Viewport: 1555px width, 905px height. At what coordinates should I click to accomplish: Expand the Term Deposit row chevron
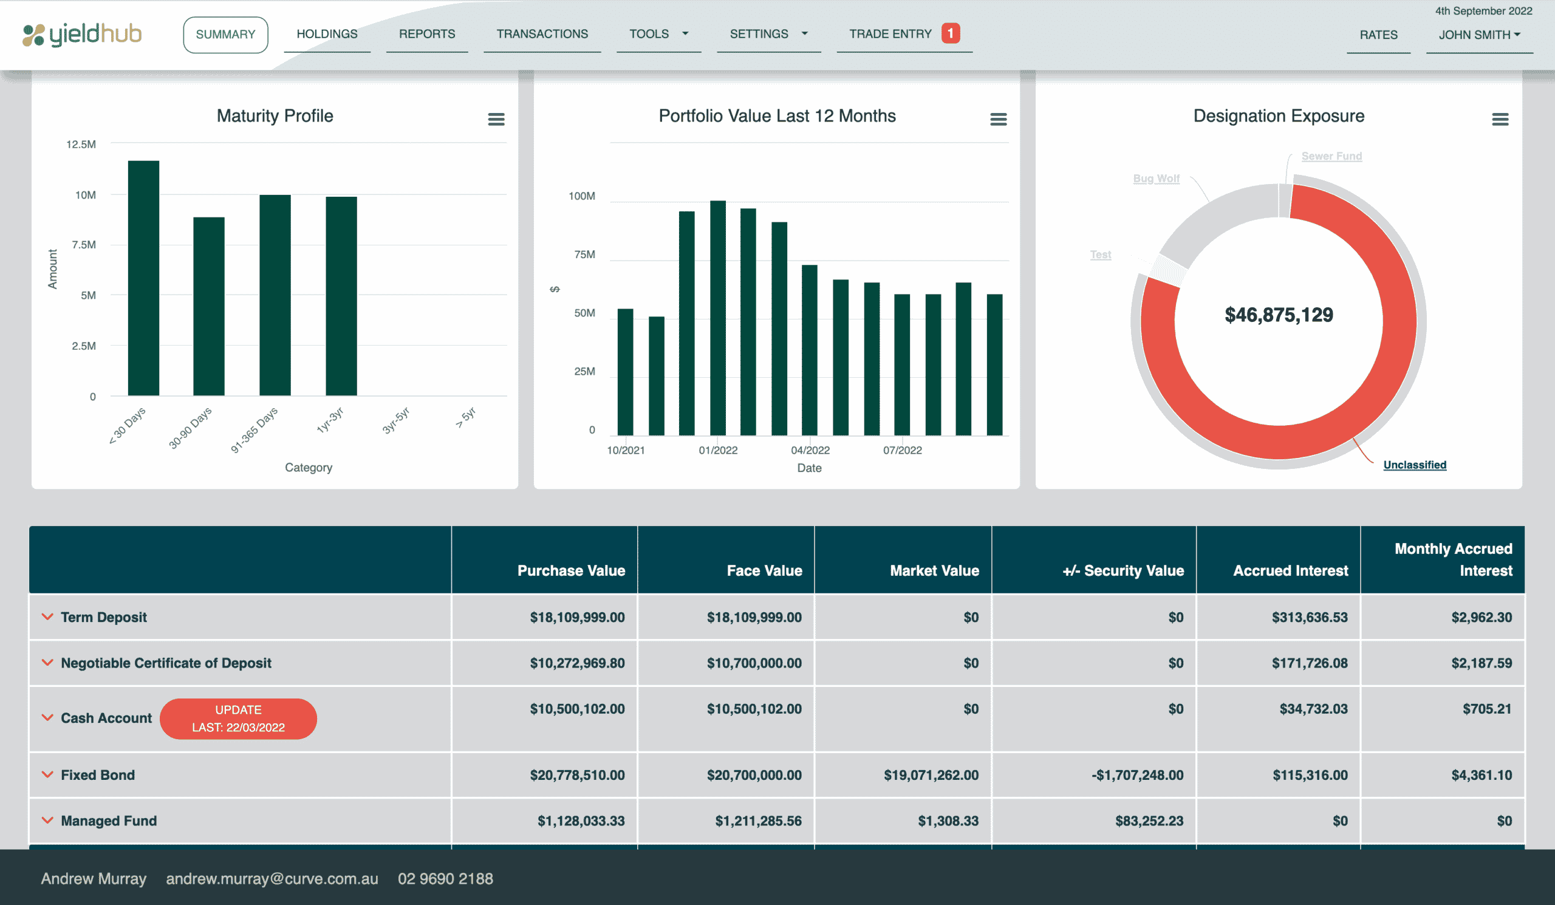[47, 617]
